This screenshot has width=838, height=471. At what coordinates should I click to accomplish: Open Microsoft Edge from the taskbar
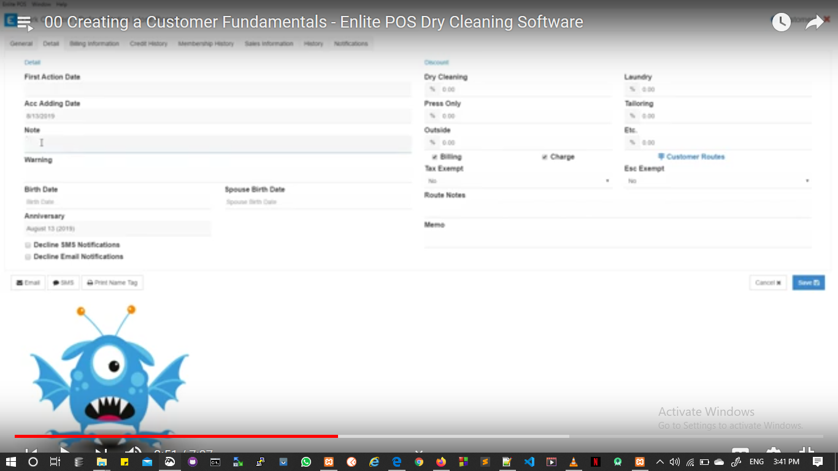[x=396, y=462]
